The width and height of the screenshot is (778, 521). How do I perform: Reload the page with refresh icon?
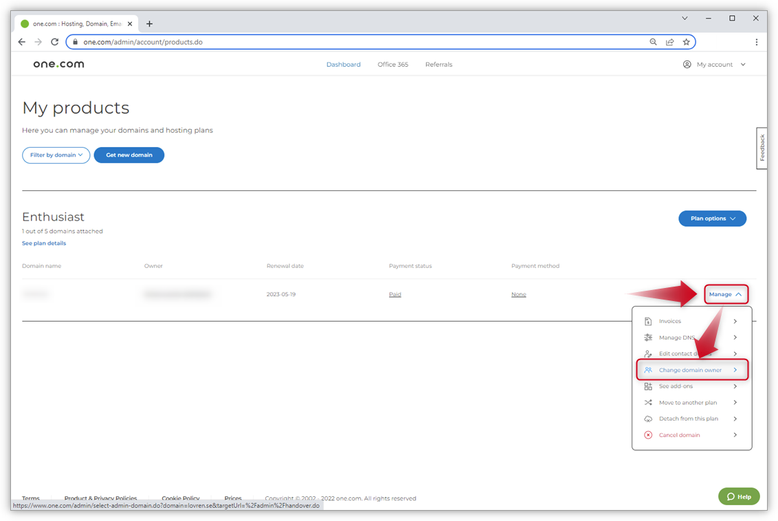(54, 42)
